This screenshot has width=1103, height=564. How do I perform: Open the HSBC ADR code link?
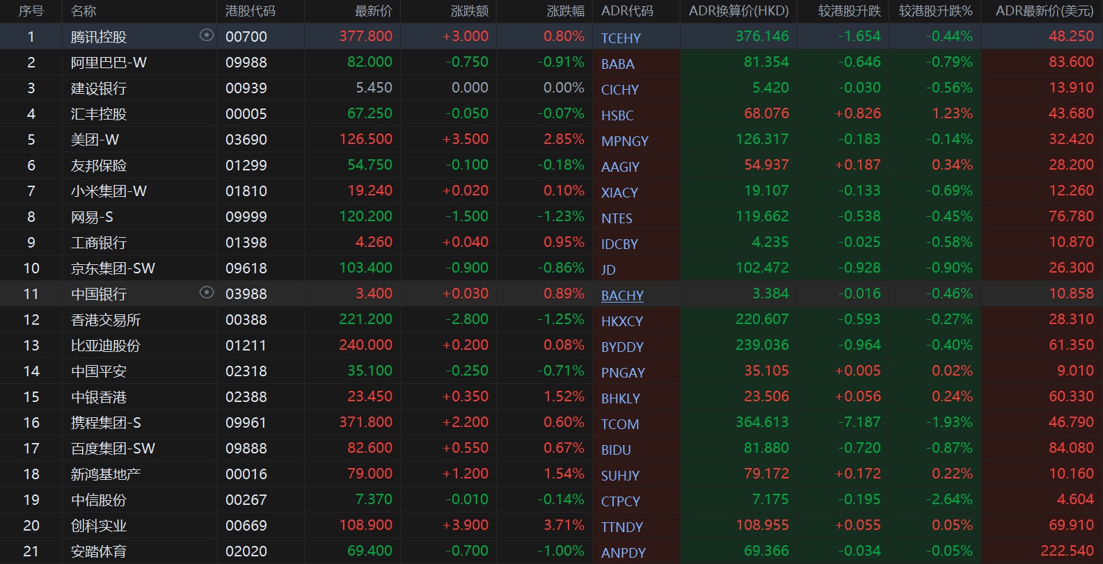click(x=617, y=115)
